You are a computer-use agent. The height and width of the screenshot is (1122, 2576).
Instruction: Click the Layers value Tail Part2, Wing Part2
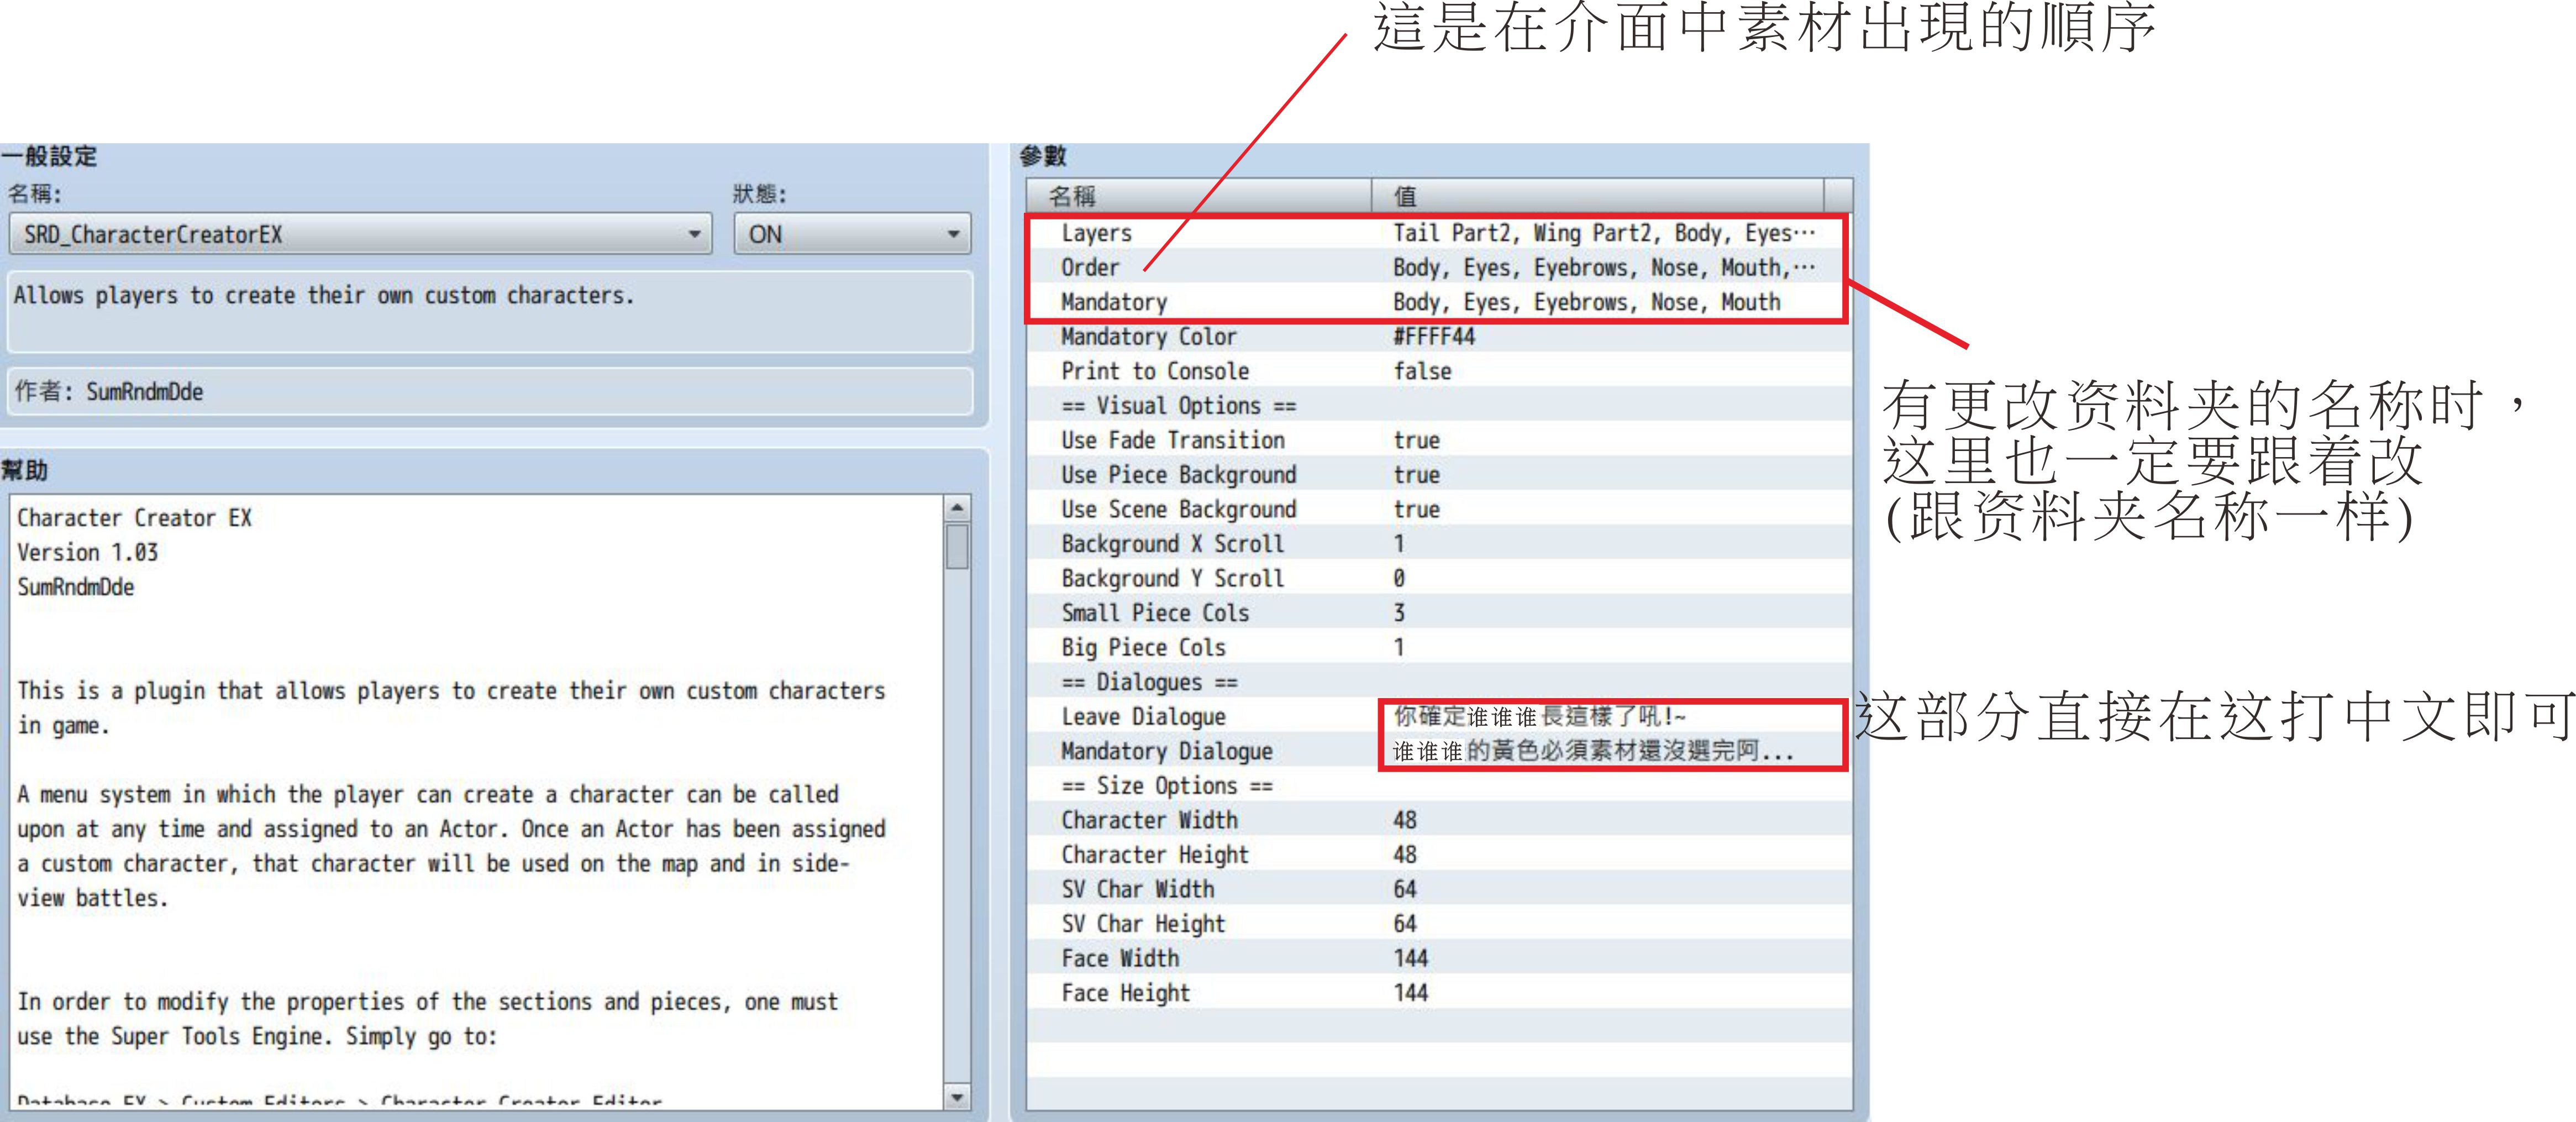pos(1603,233)
